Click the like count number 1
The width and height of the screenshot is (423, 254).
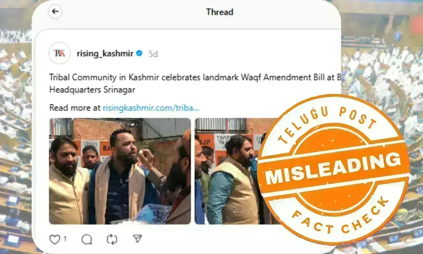pyautogui.click(x=65, y=239)
